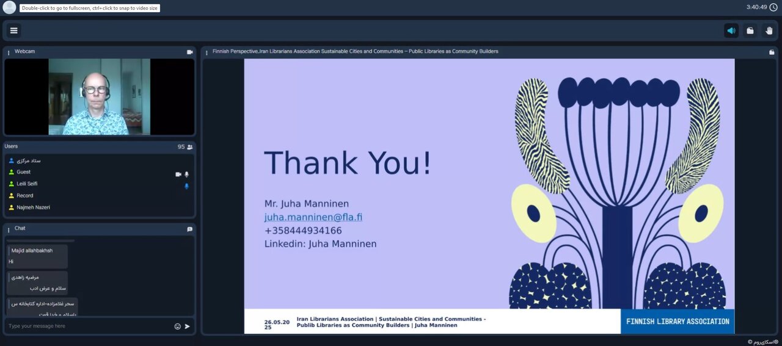This screenshot has width=782, height=346.
Task: Open the hamburger main menu
Action: coord(14,31)
